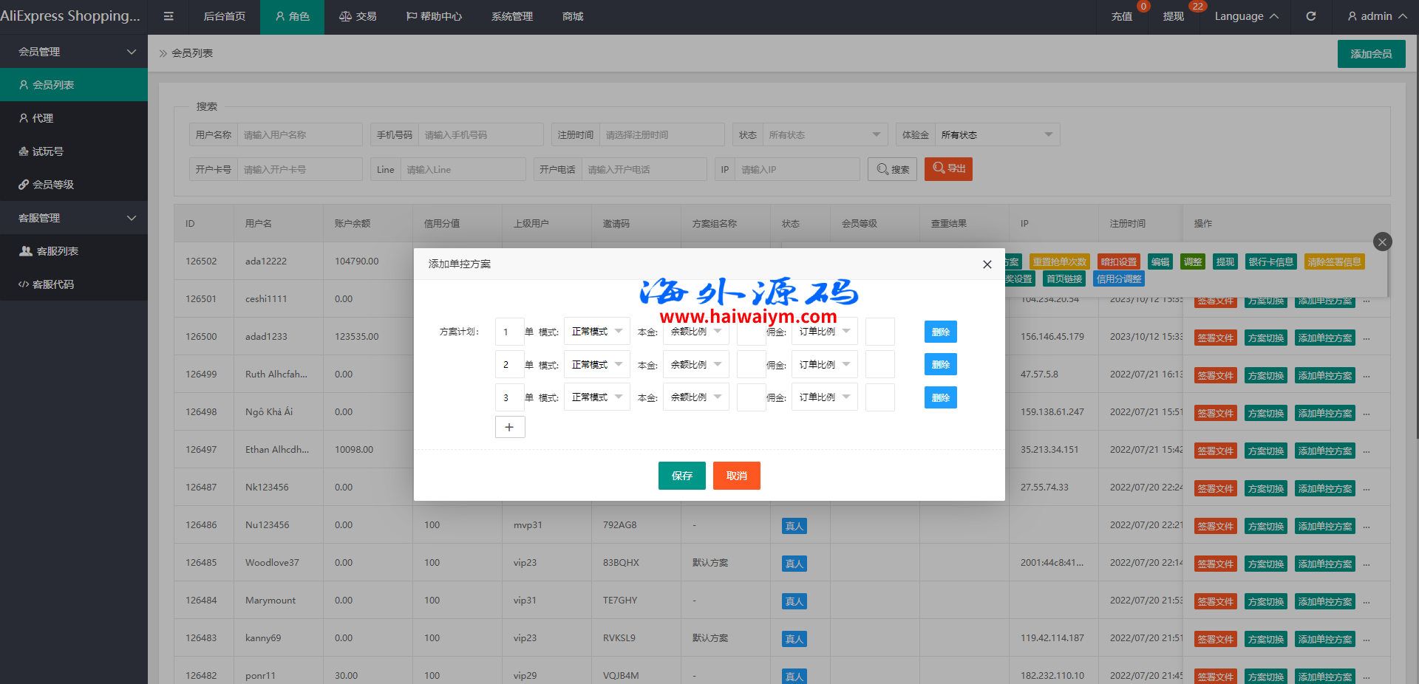Open the principal dropdown for plan row 2

point(695,365)
